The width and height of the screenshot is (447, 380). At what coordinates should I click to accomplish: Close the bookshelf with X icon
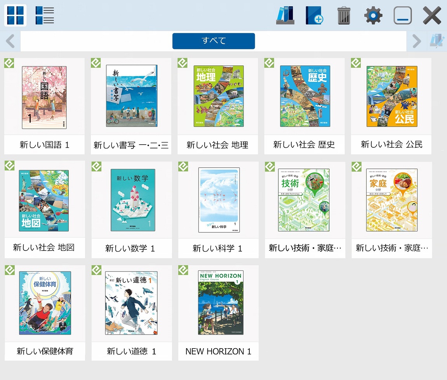pyautogui.click(x=432, y=16)
